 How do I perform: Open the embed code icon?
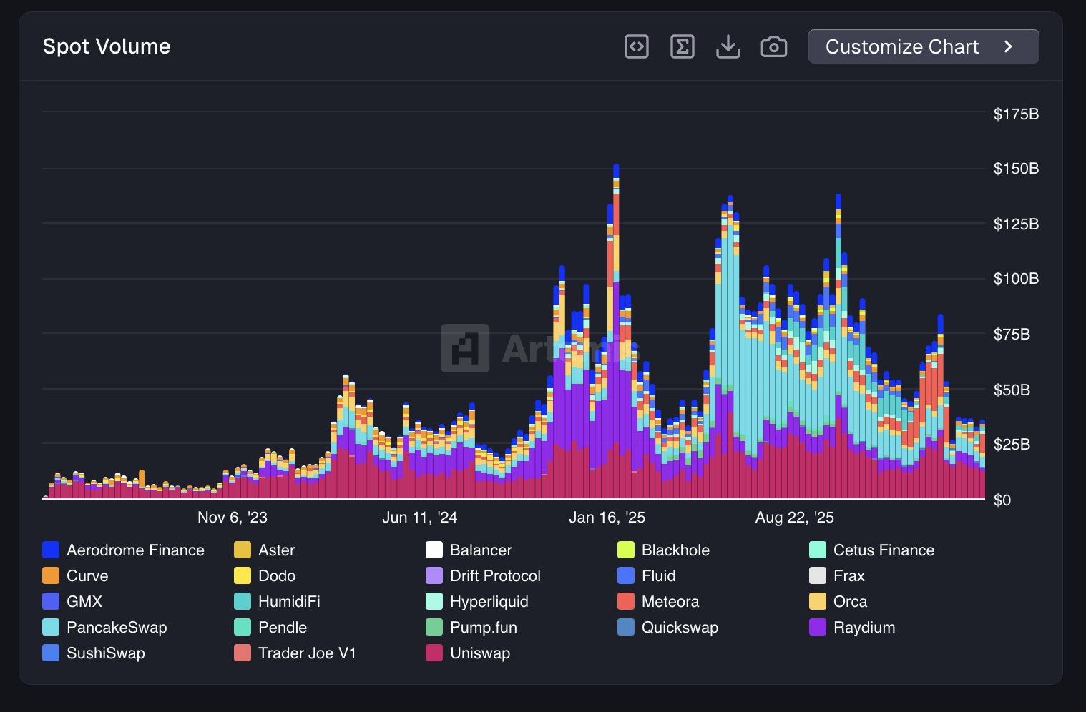click(x=637, y=46)
